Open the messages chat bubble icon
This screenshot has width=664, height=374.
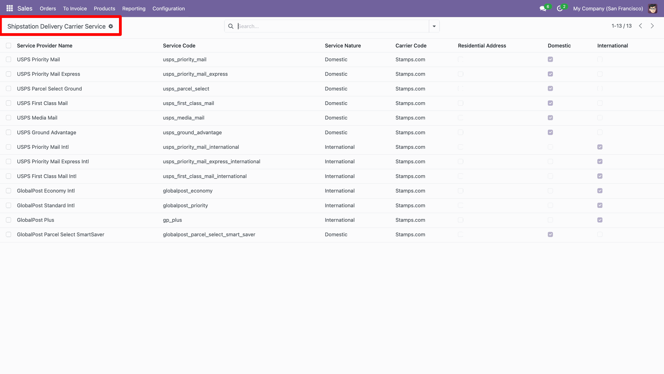click(543, 9)
